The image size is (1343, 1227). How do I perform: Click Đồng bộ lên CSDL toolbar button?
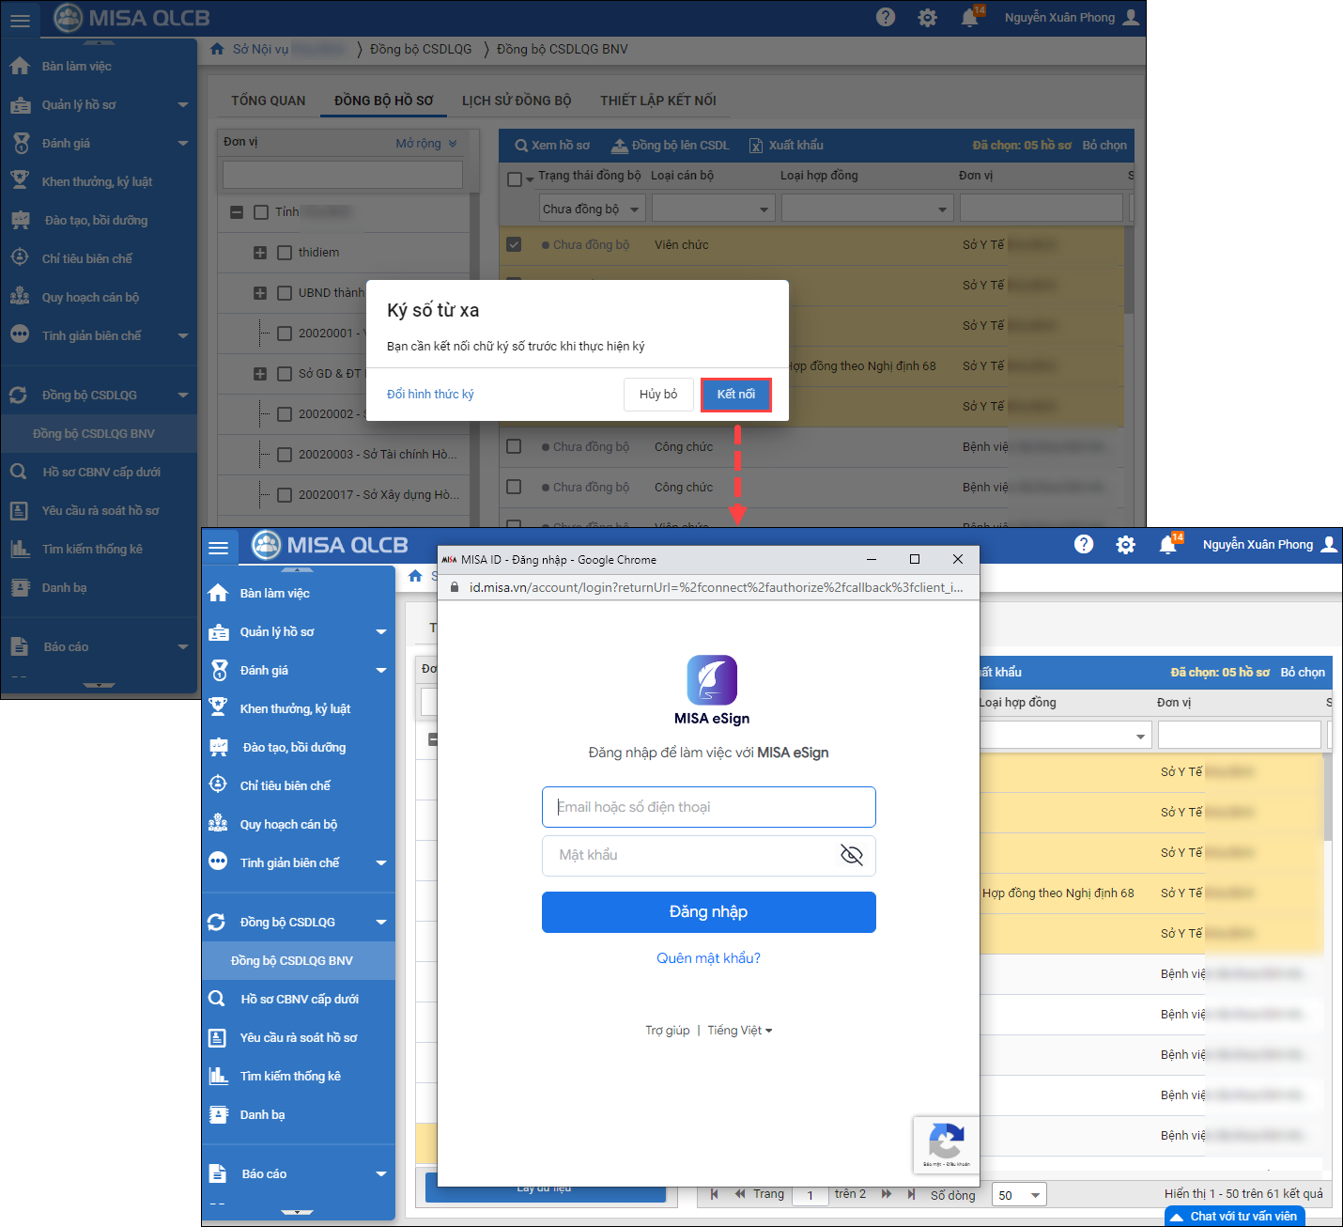[671, 146]
